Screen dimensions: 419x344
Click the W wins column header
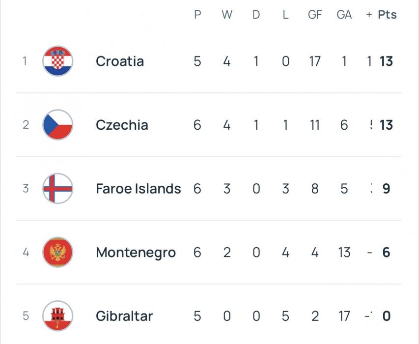coord(226,15)
